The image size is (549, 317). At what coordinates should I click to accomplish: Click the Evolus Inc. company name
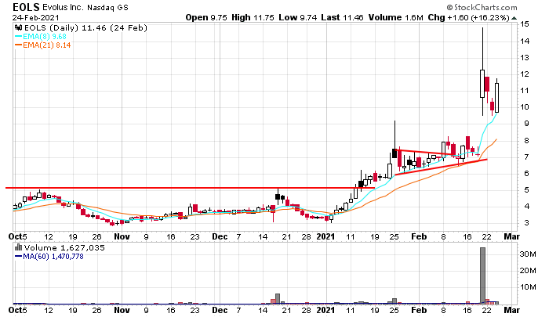coord(63,7)
